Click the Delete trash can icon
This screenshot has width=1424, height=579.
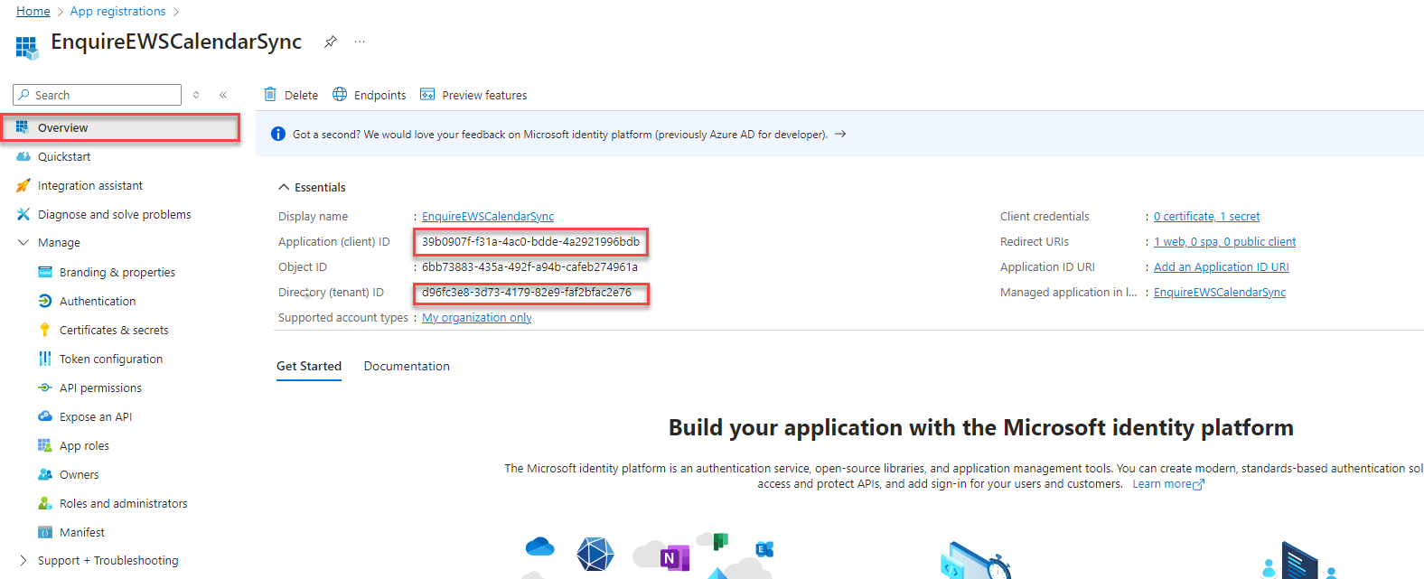point(270,94)
